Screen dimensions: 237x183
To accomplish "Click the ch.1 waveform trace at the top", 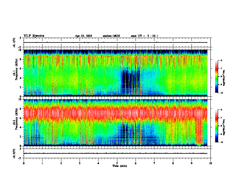I will click(x=115, y=42).
